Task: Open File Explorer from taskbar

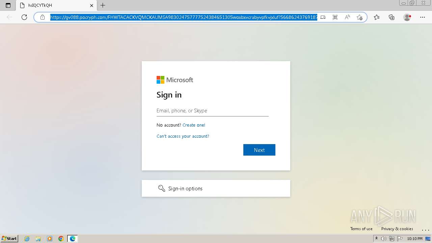Action: coord(38,239)
